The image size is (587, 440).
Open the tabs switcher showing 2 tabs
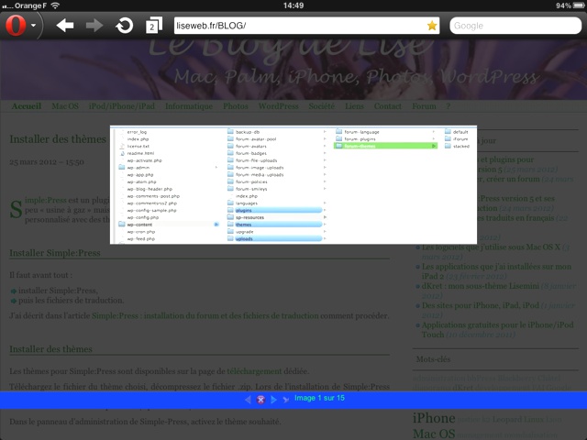click(x=152, y=26)
